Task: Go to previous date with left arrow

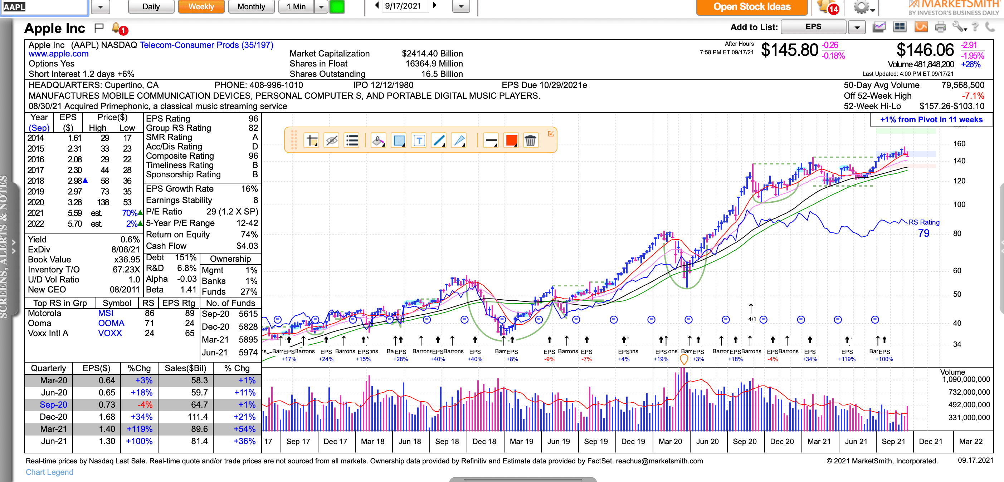Action: [377, 5]
